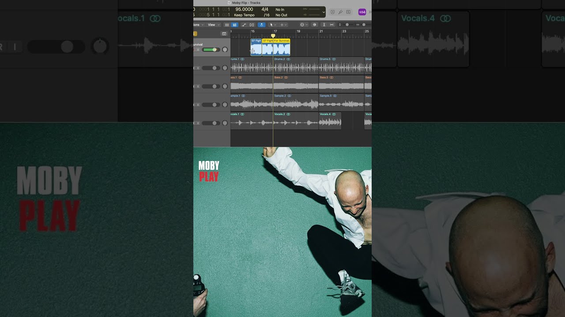
Task: Select the Drums.2 audio region
Action: tap(296, 66)
